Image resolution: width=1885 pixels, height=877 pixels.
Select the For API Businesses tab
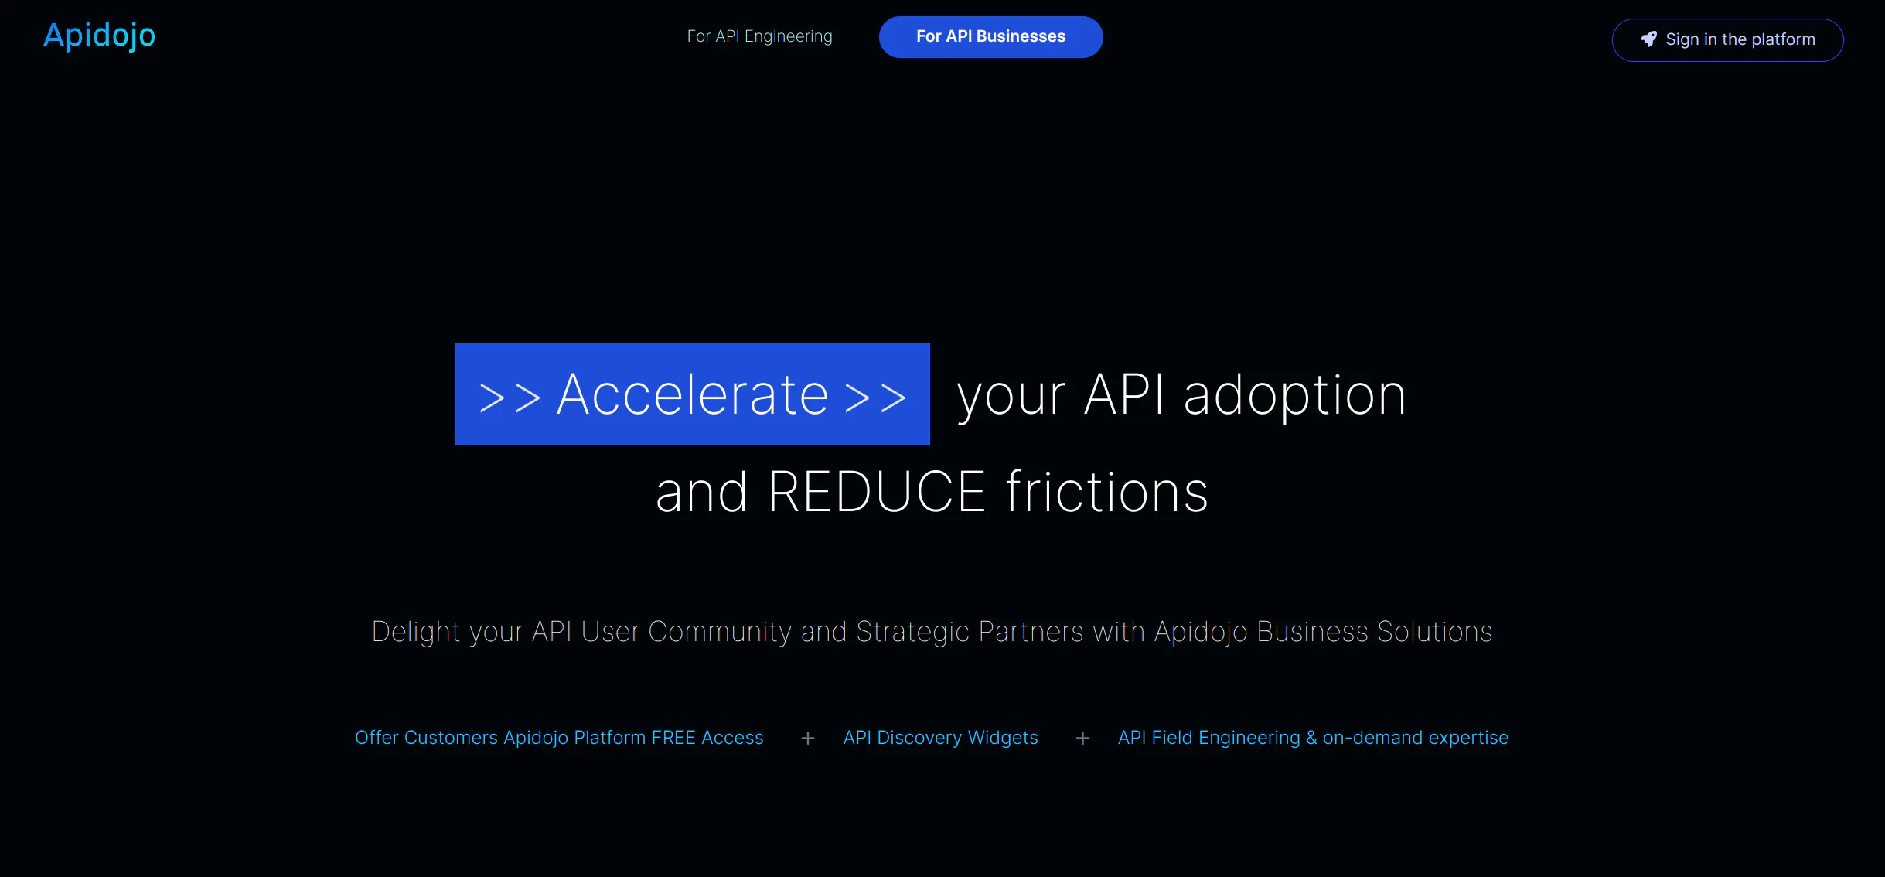(990, 36)
